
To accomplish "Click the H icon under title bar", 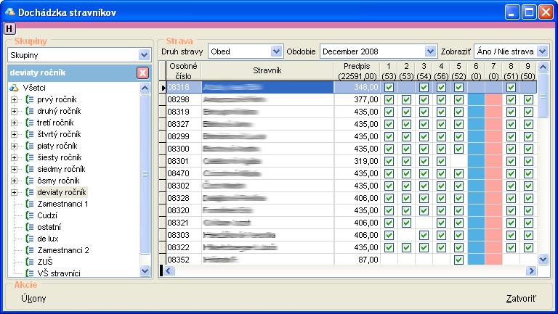I will tap(9, 28).
